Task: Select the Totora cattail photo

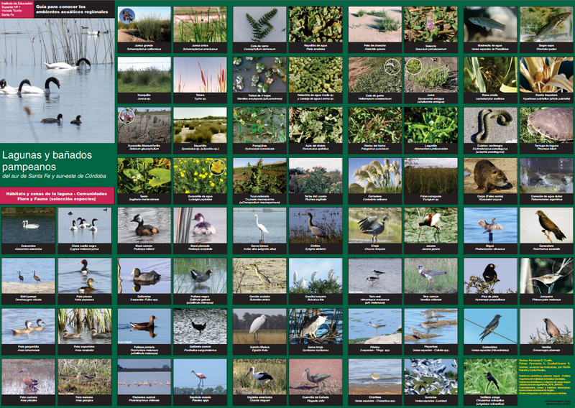Action: coord(198,74)
